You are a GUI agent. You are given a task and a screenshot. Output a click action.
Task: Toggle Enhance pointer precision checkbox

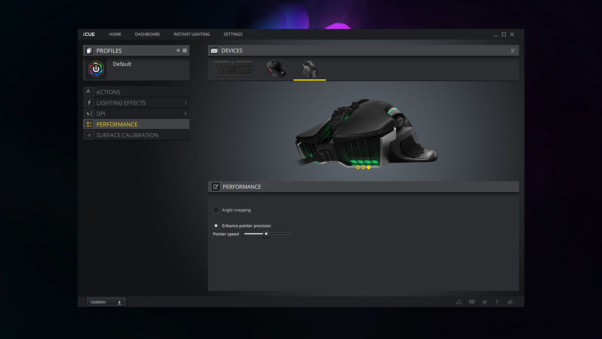216,226
